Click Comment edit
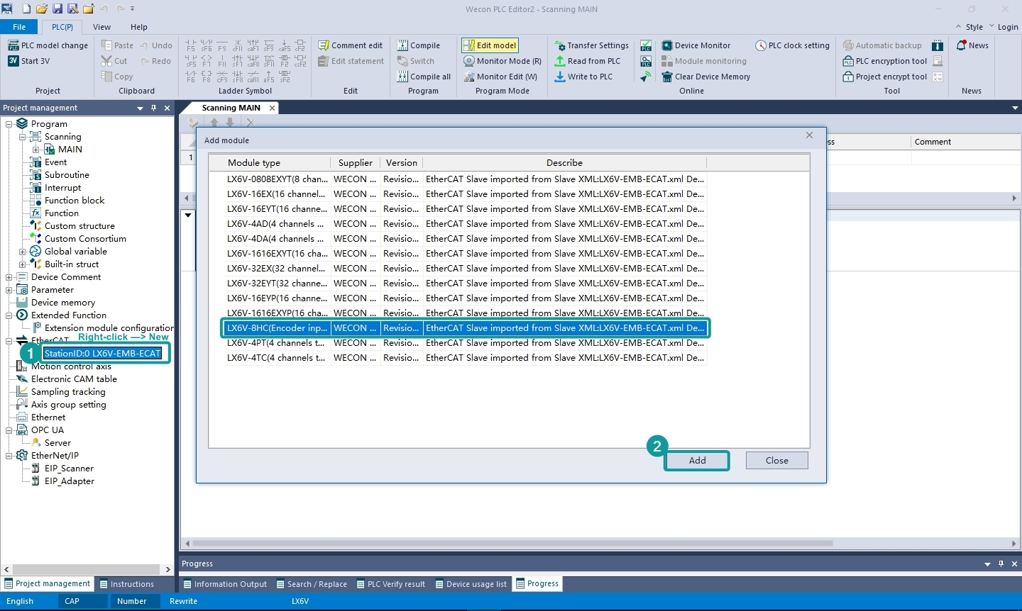The height and width of the screenshot is (611, 1022). (351, 45)
